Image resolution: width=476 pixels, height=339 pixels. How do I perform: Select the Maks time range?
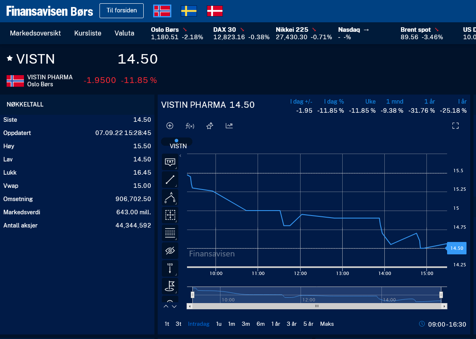[x=327, y=324]
